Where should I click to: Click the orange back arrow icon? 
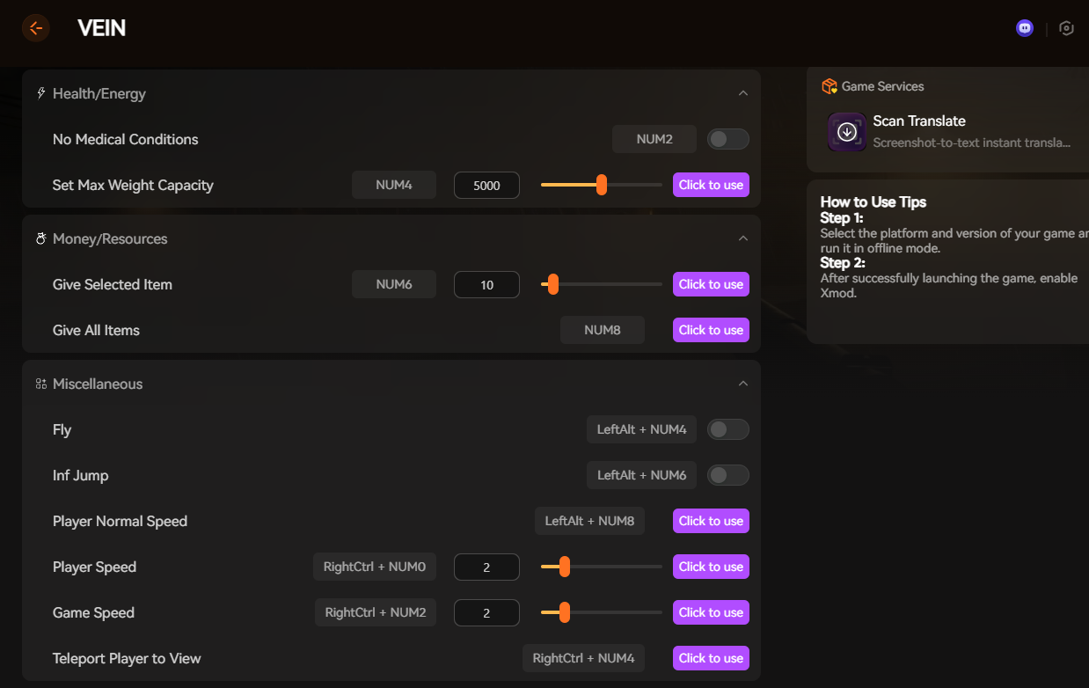click(36, 28)
